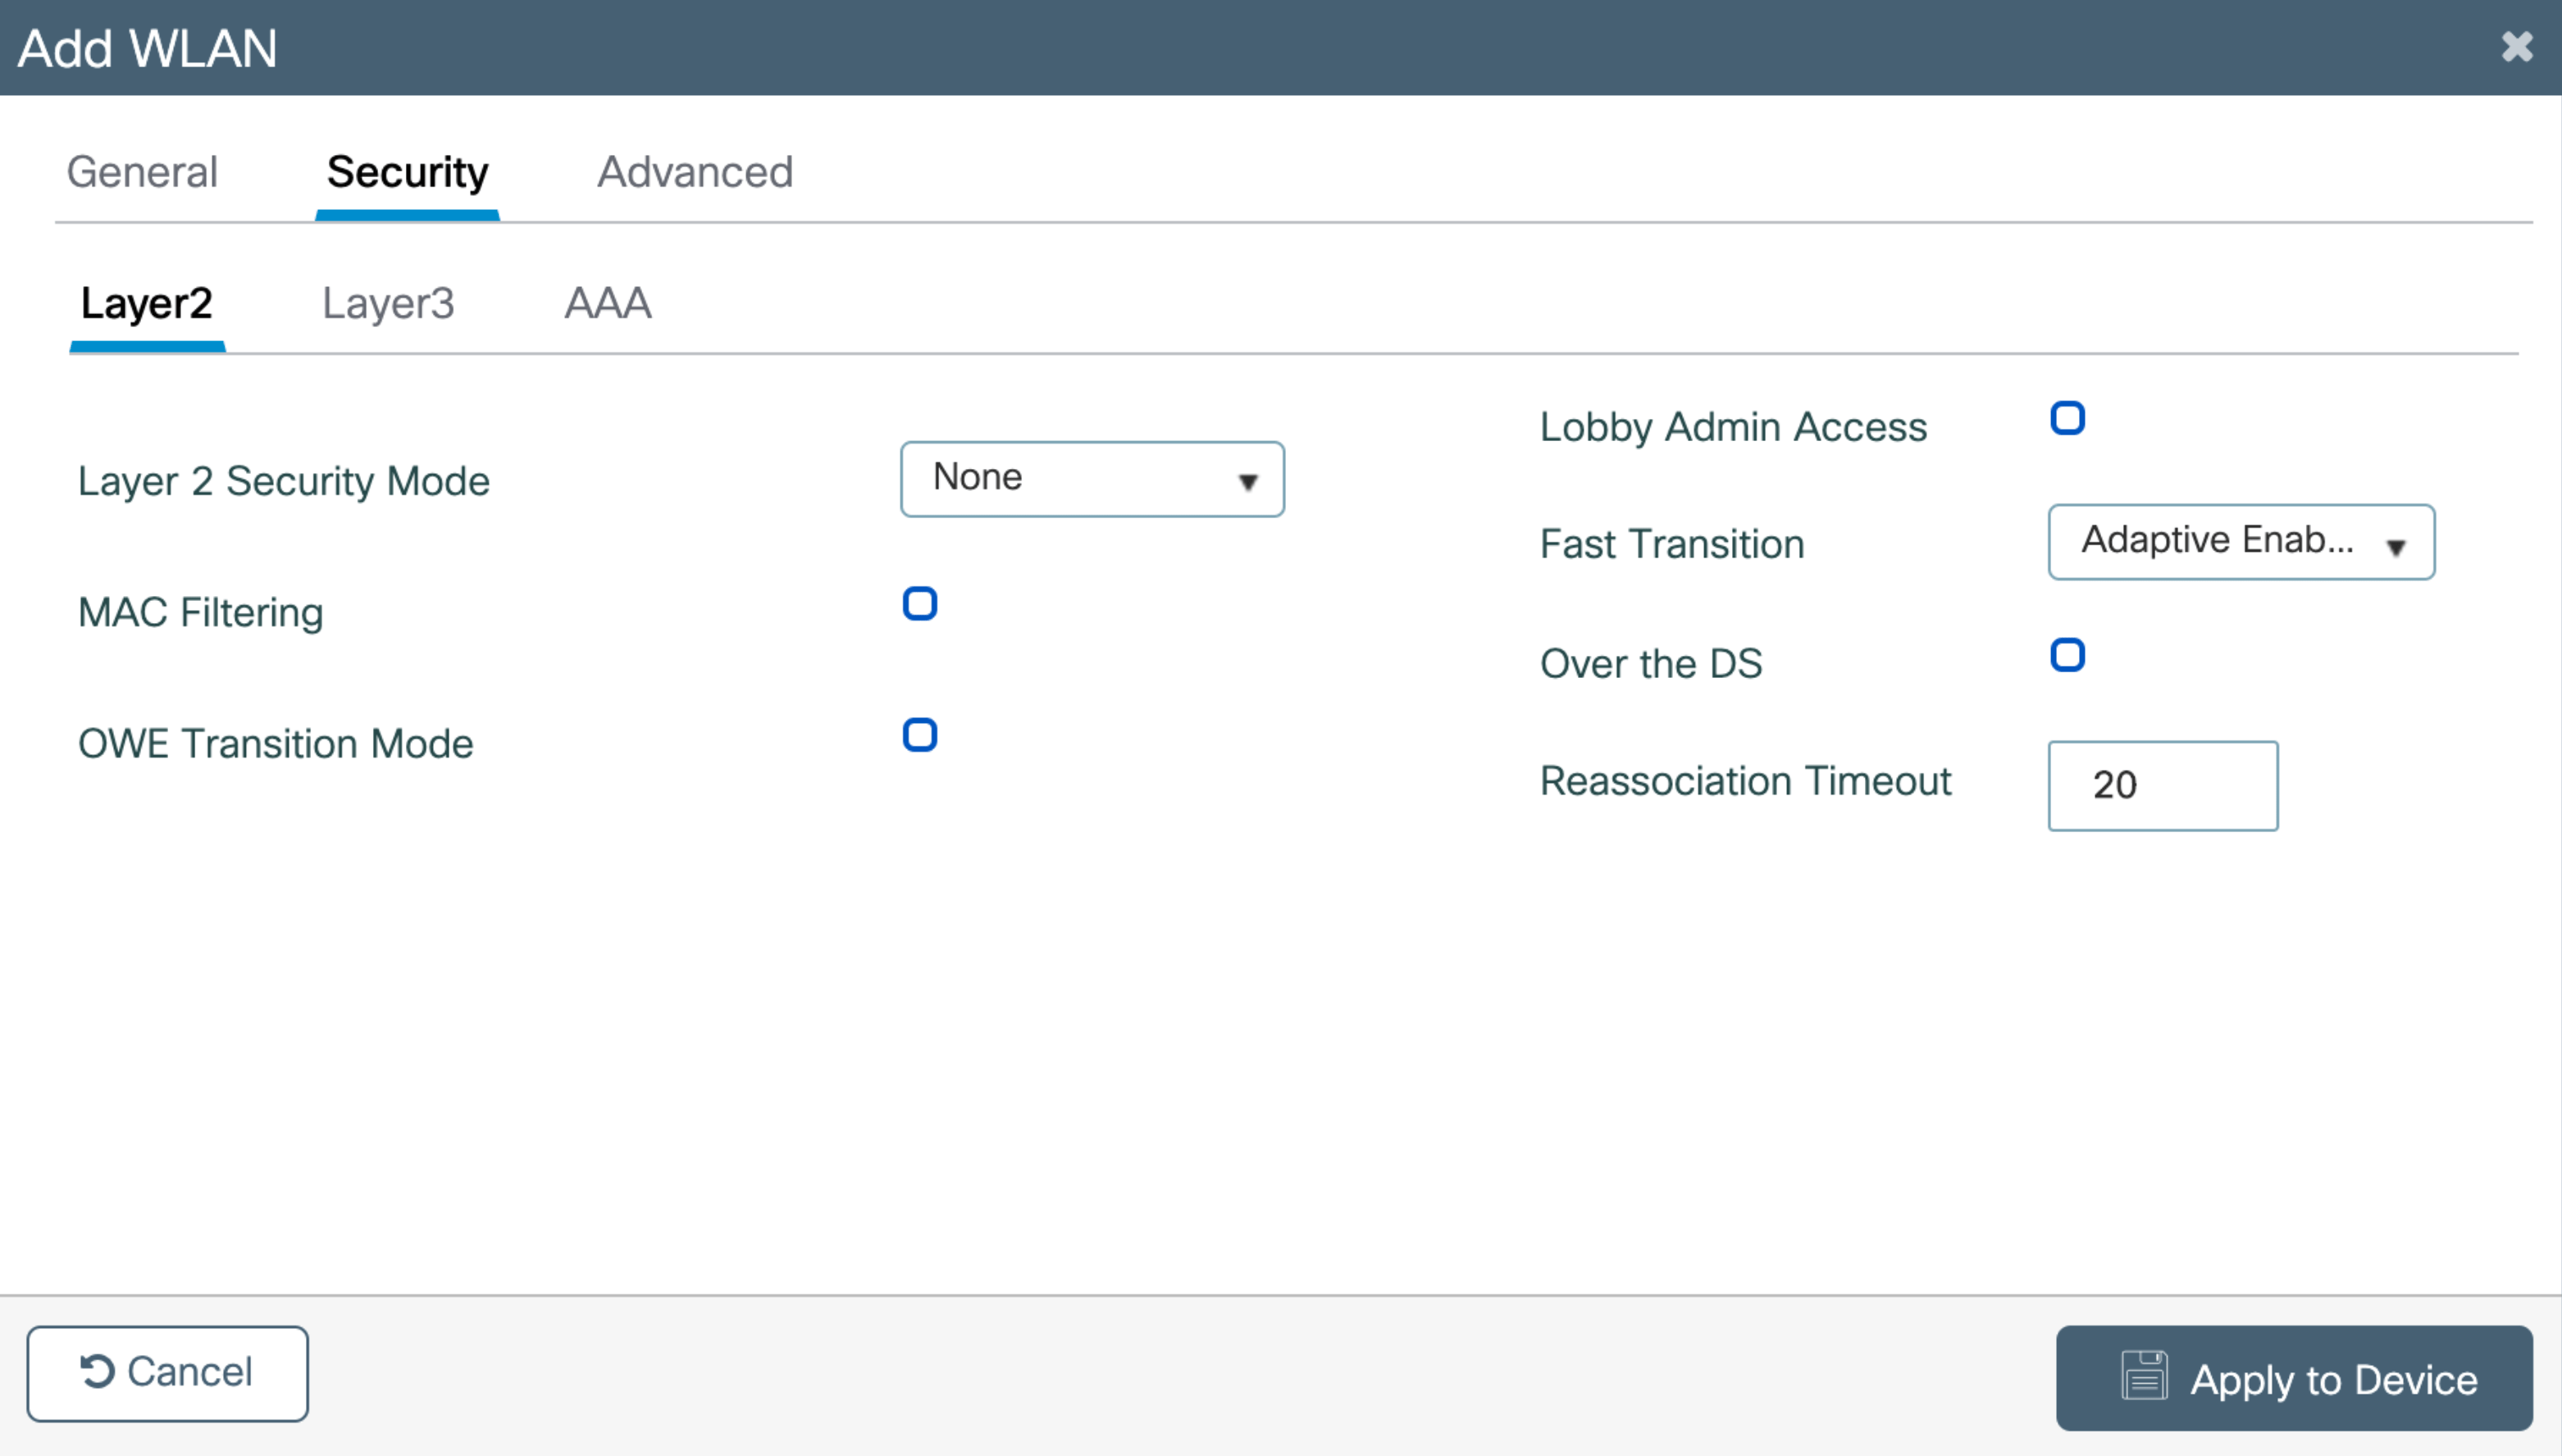Expand the None security mode selector arrow
This screenshot has width=2562, height=1456.
click(1248, 483)
